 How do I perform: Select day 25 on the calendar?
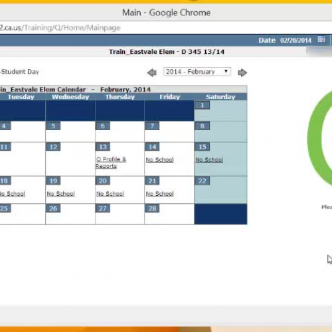pos(5,208)
